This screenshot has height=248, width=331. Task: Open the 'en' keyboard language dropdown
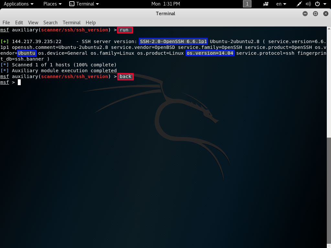tap(281, 4)
